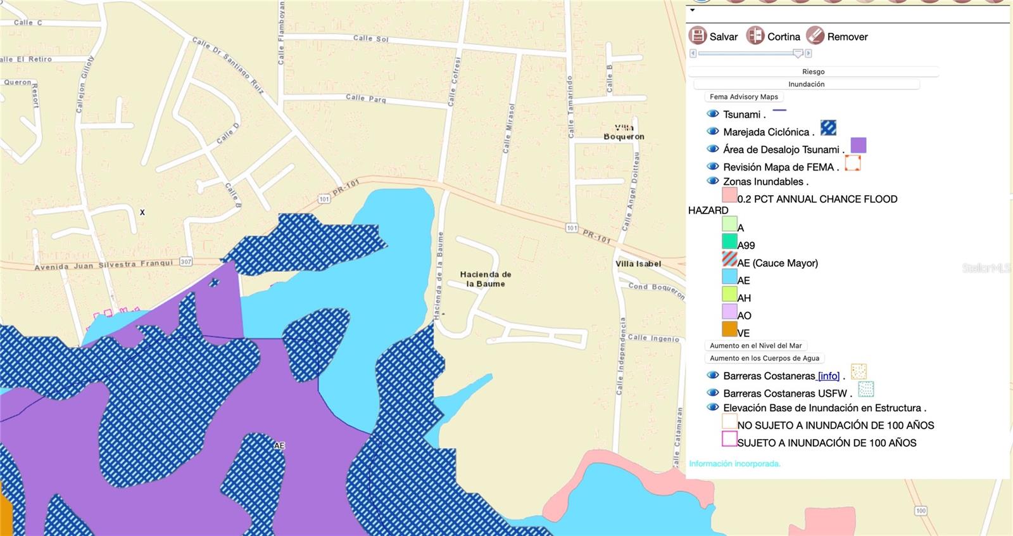Click the Barreras Costaneras dotted legend symbol
Screen dimensions: 1013x536
(859, 371)
